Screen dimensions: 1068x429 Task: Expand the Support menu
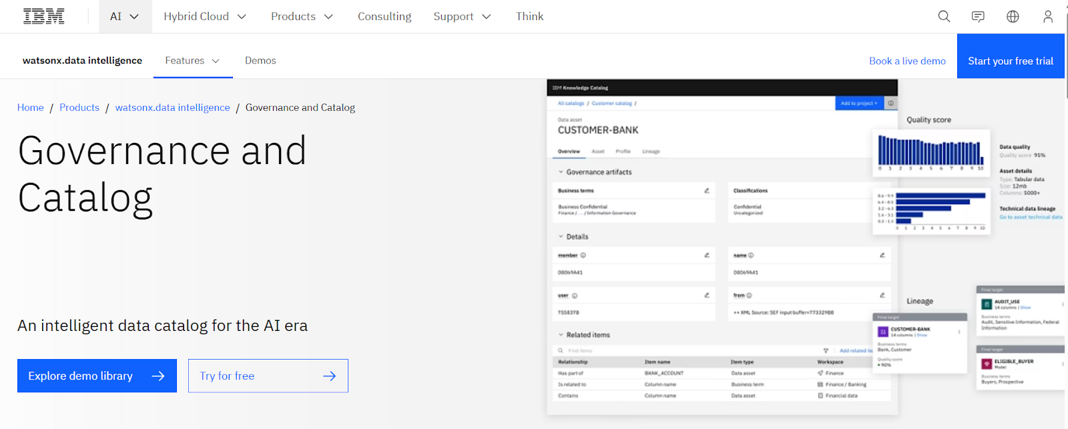[x=462, y=16]
